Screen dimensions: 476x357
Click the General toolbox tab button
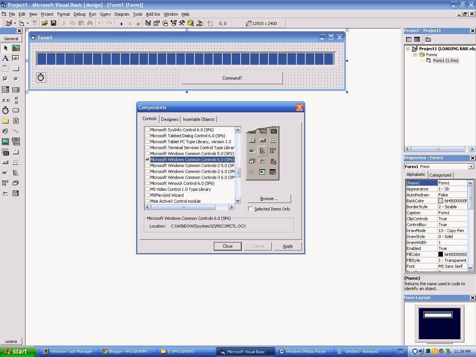(11, 39)
